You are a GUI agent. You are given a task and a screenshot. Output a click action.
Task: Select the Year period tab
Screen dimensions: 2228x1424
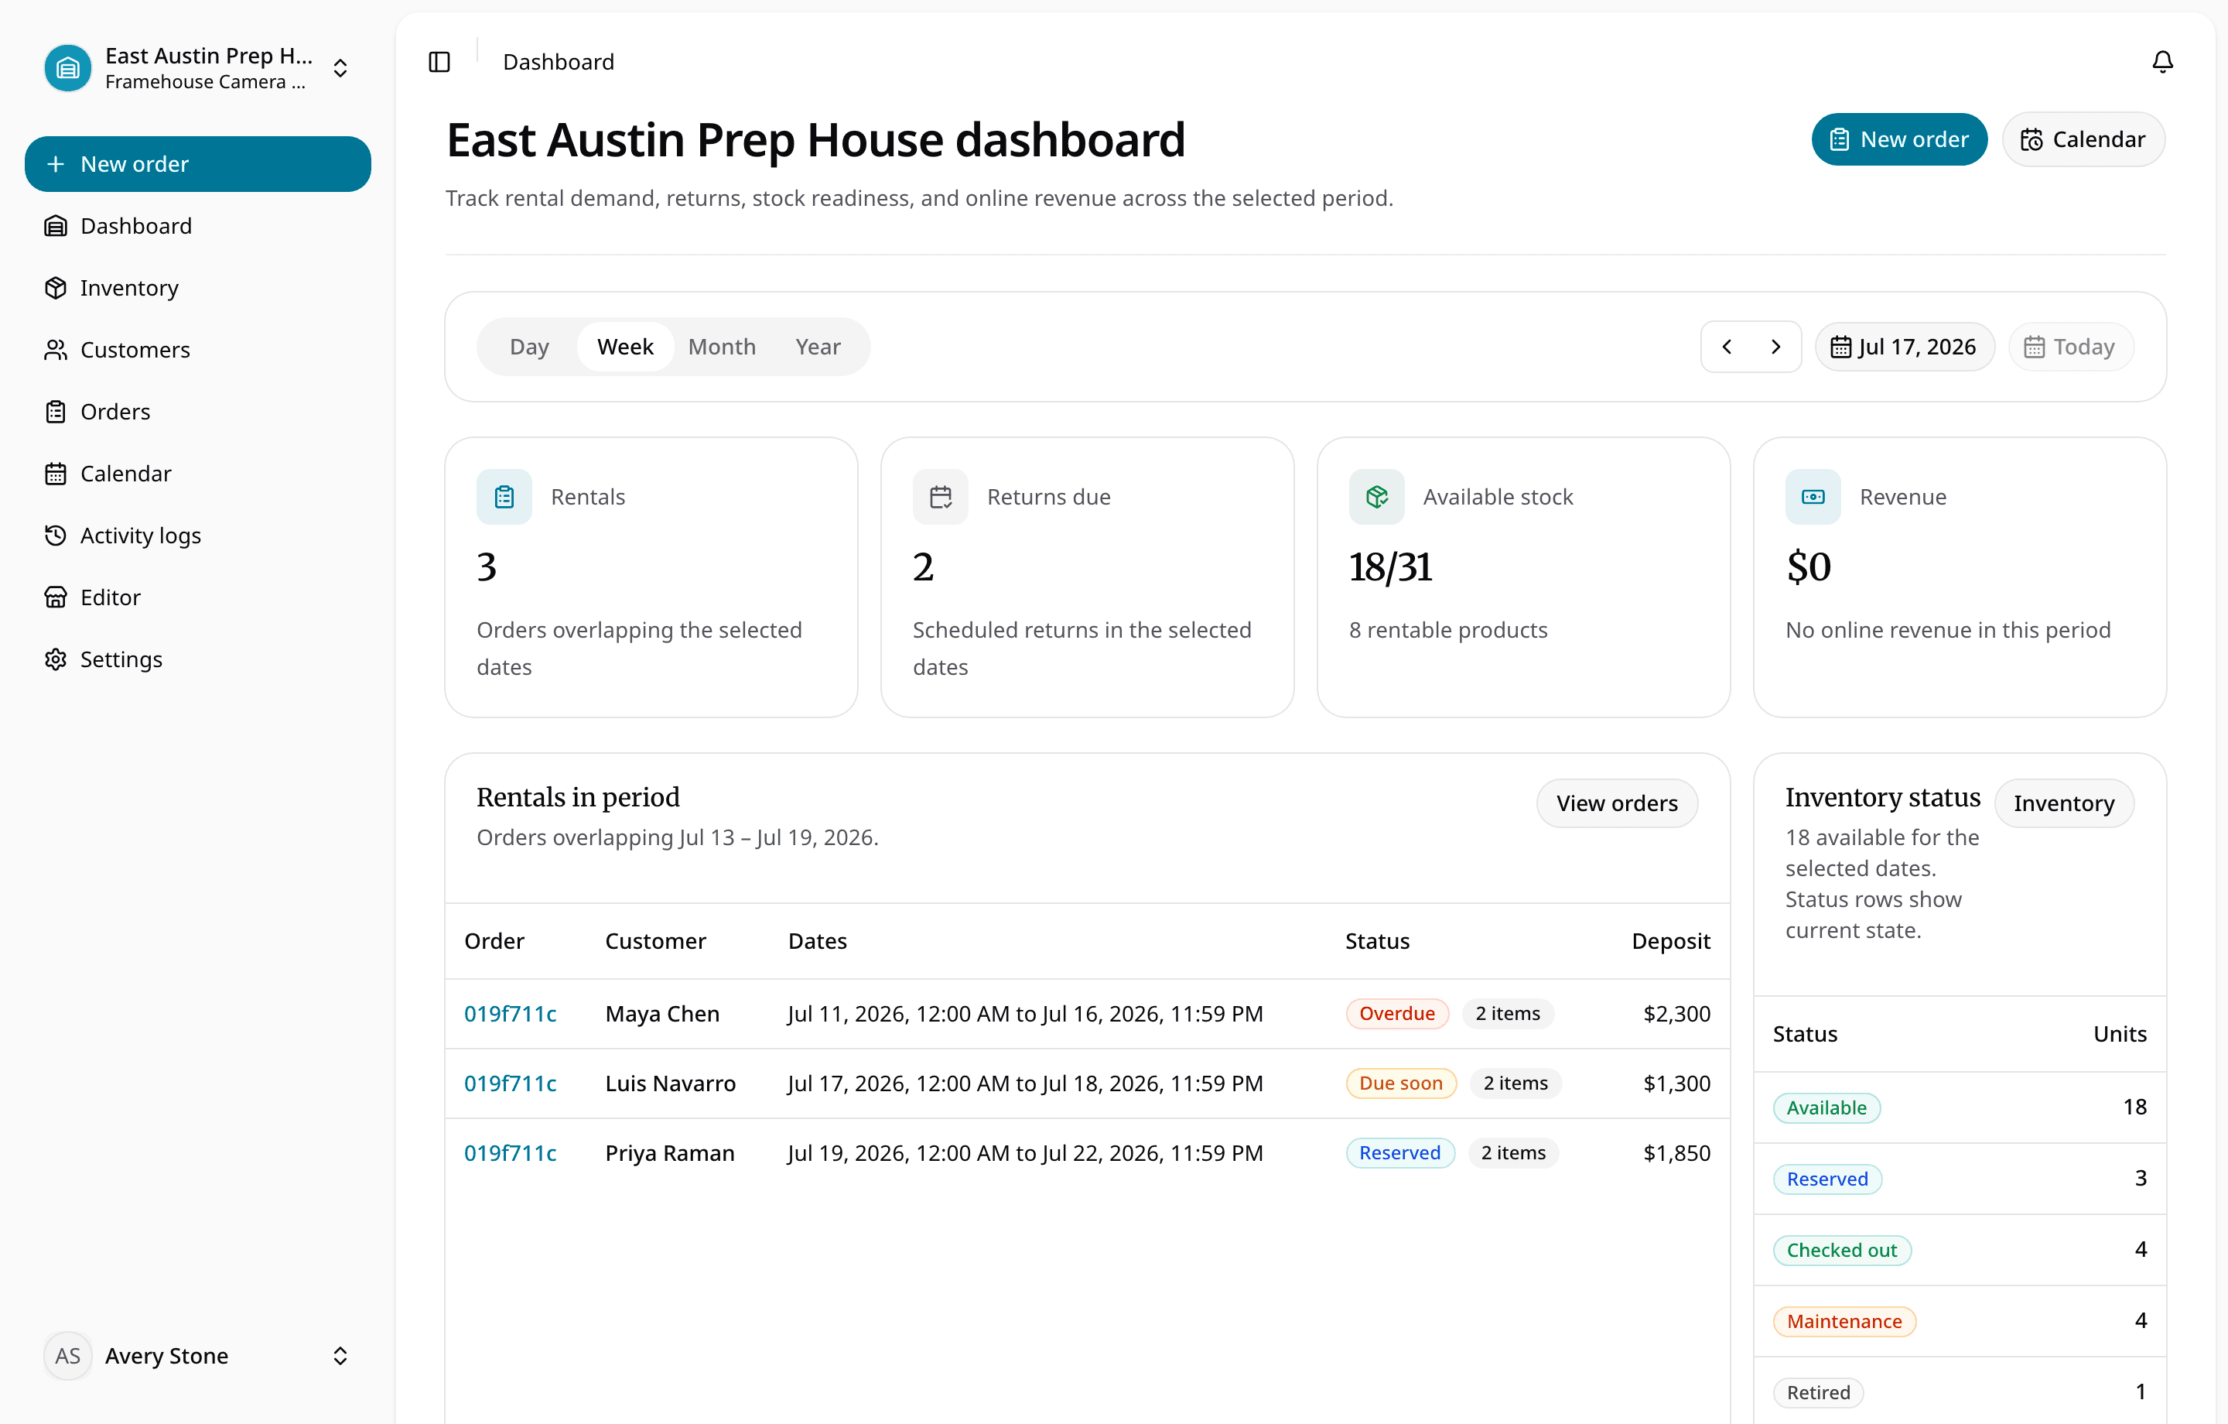818,347
